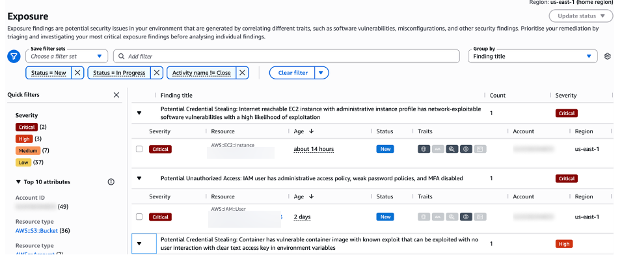This screenshot has height=255, width=622.
Task: Click the first trait icon in EC2 row
Action: pos(424,149)
